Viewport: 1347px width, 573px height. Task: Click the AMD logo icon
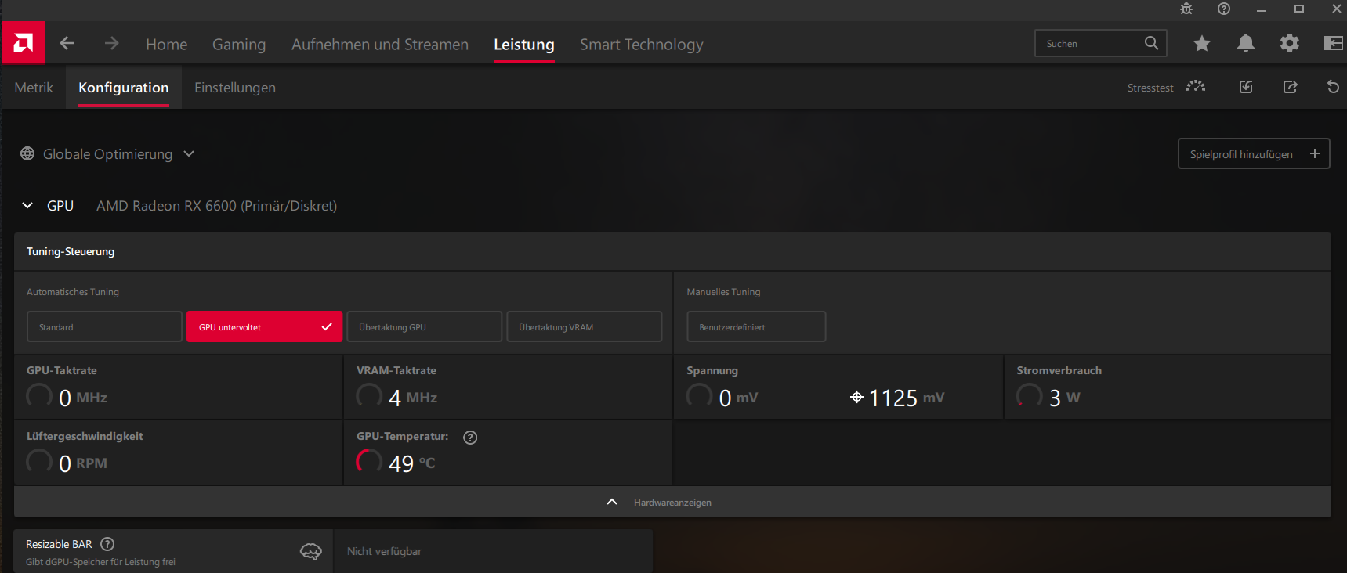24,43
